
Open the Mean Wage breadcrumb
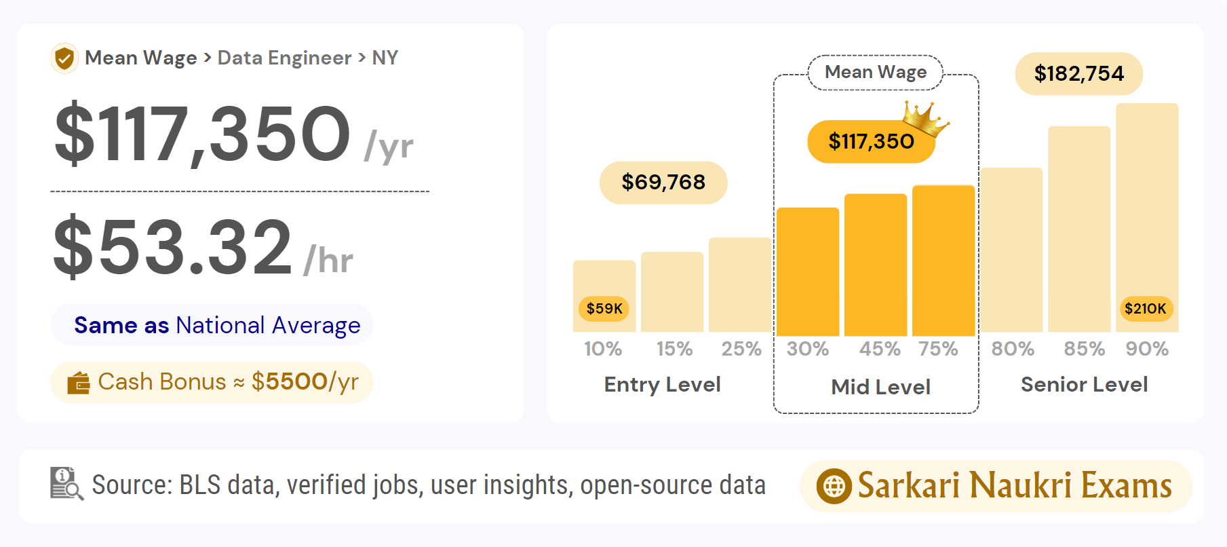(x=140, y=58)
